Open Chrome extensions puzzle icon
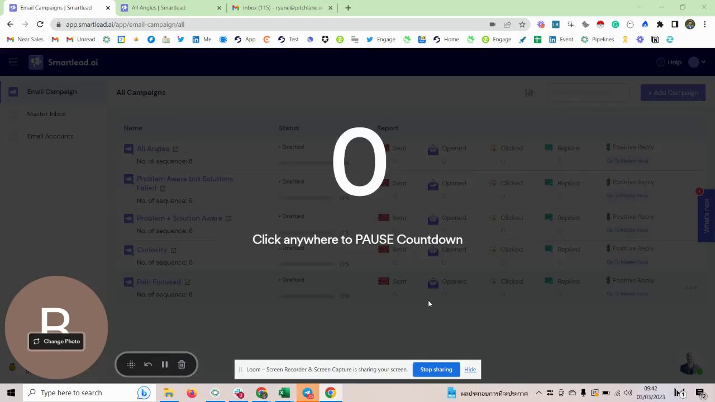 [x=660, y=25]
